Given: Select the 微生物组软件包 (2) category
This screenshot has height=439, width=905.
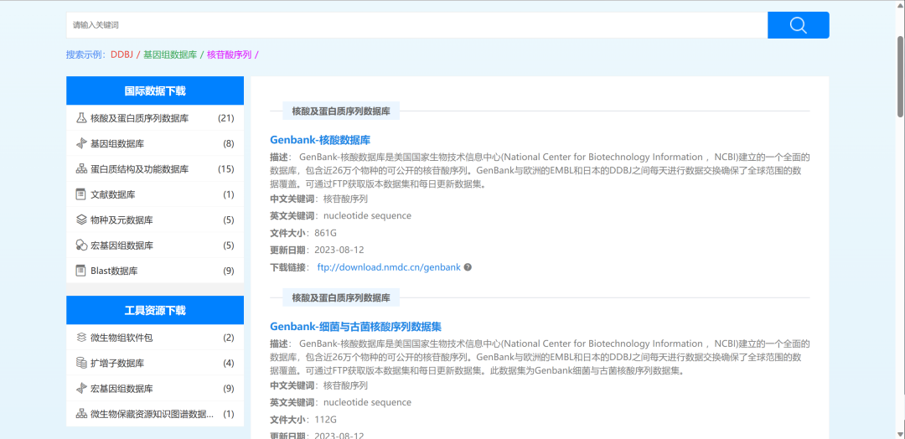Looking at the screenshot, I should [x=155, y=338].
